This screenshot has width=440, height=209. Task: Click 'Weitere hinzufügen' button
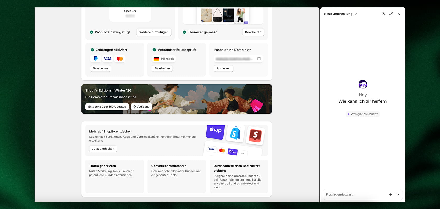(x=154, y=32)
